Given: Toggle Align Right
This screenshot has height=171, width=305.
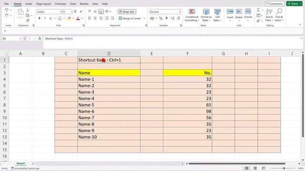Looking at the screenshot, I should click(101, 18).
